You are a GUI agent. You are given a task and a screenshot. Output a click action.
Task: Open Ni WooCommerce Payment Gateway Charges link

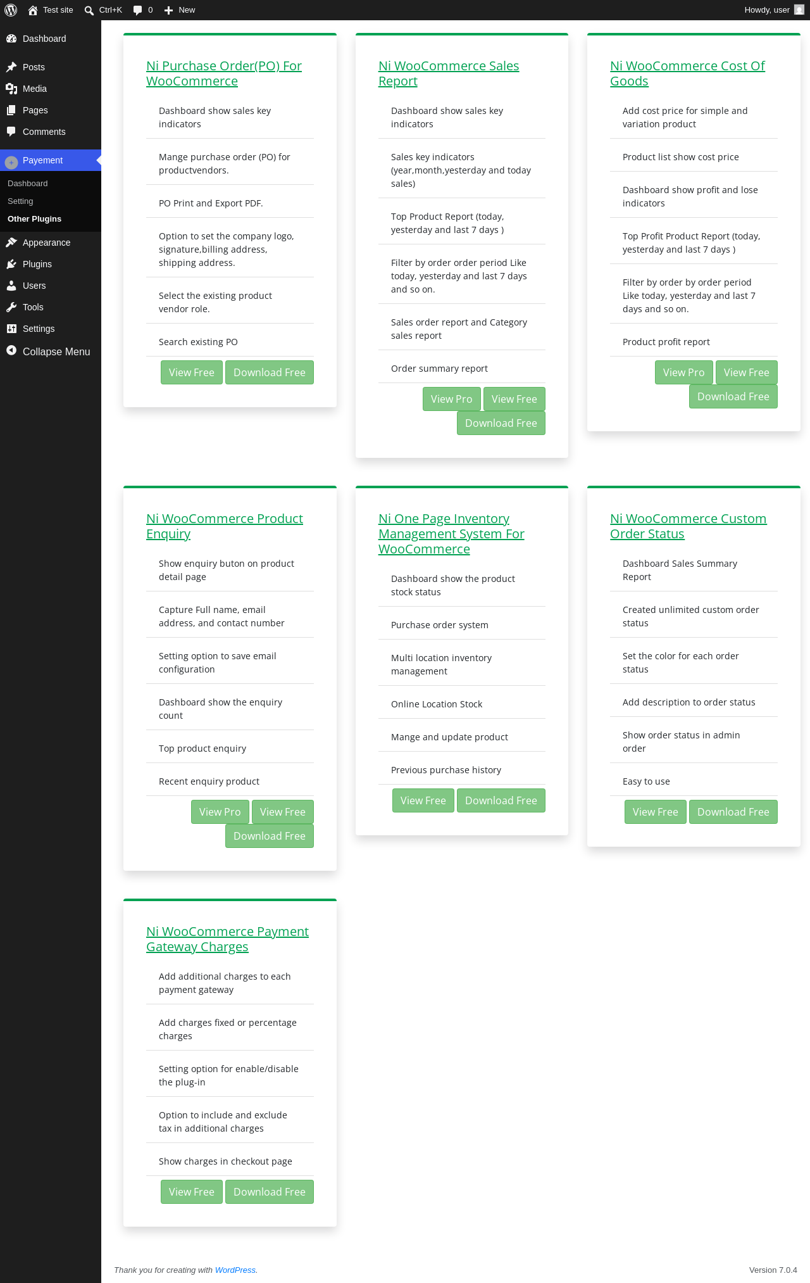click(228, 939)
